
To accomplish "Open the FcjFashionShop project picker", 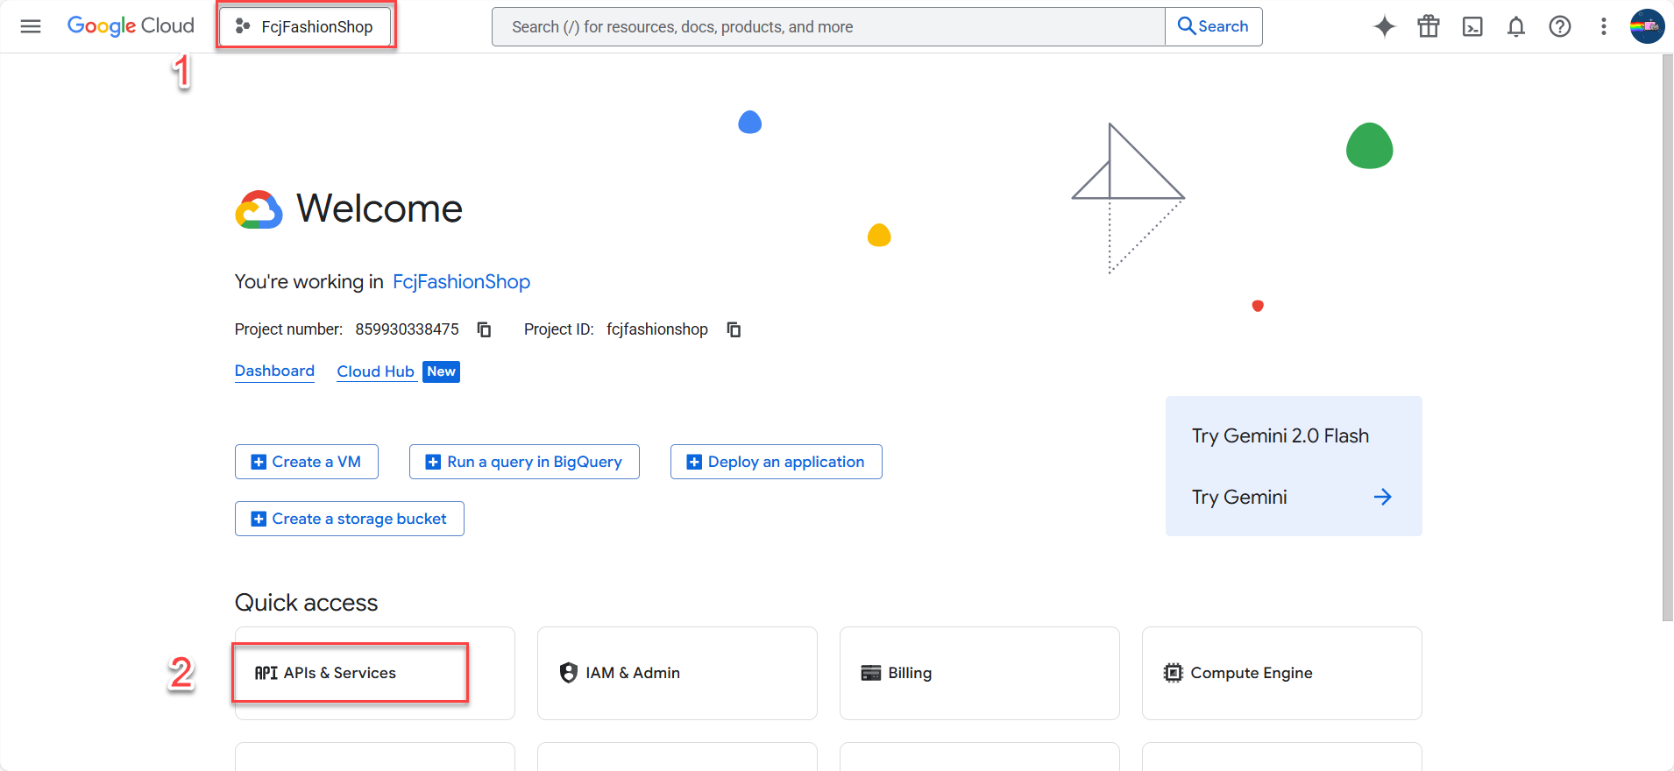I will tap(305, 26).
